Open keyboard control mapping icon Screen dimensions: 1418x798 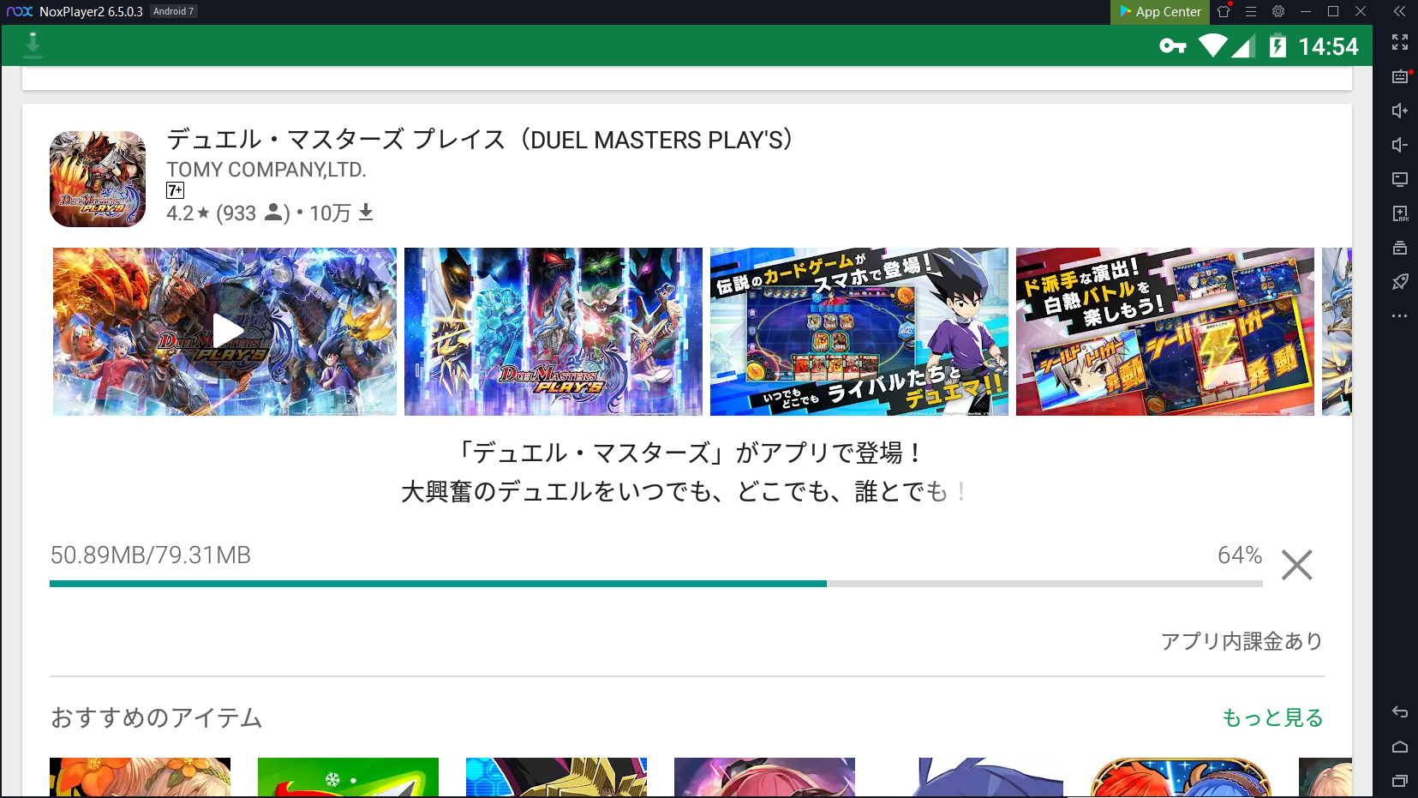(x=1400, y=76)
